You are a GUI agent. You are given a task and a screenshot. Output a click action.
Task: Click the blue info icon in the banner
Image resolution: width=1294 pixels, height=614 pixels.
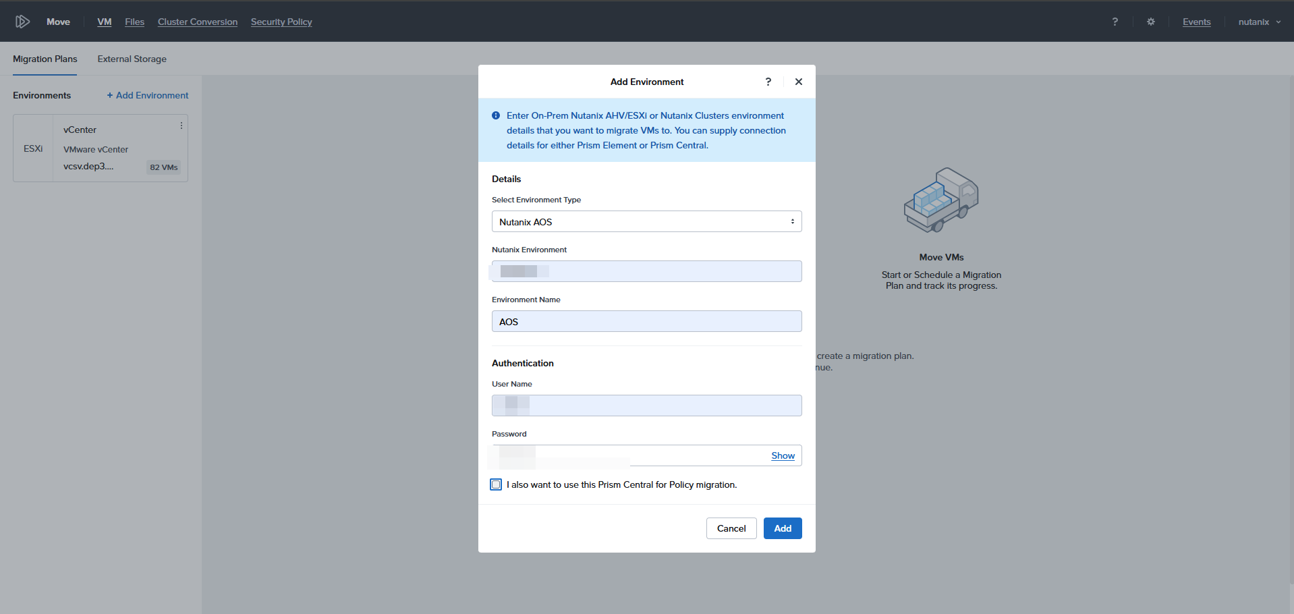(x=496, y=115)
